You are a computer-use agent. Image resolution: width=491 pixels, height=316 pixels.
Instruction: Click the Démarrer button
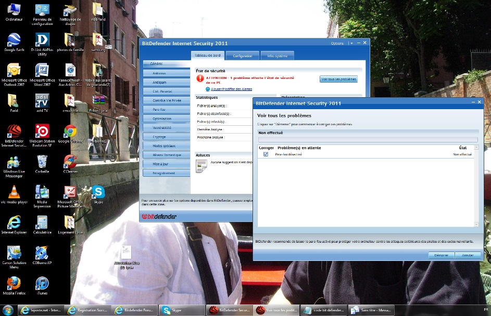[441, 255]
